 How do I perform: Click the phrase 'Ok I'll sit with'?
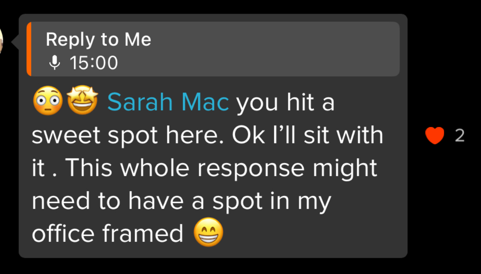(308, 135)
